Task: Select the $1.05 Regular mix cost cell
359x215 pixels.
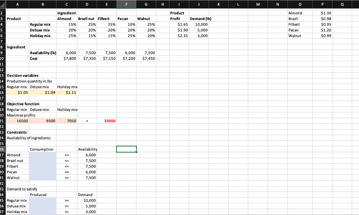Action: tap(18, 92)
